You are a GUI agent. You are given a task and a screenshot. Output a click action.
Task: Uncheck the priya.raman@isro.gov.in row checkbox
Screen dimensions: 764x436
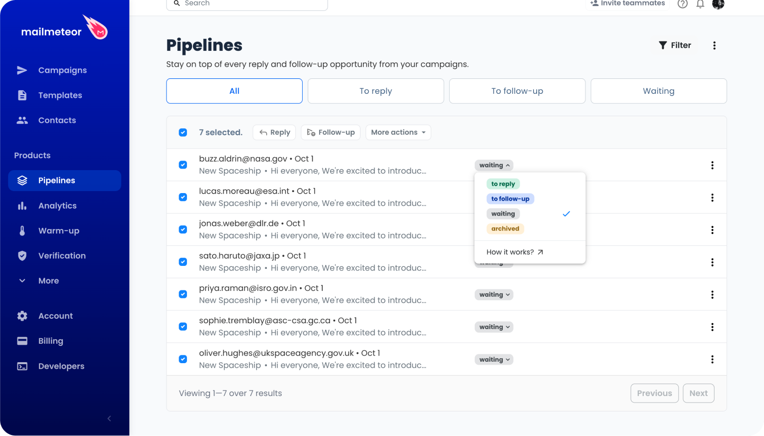click(x=183, y=294)
